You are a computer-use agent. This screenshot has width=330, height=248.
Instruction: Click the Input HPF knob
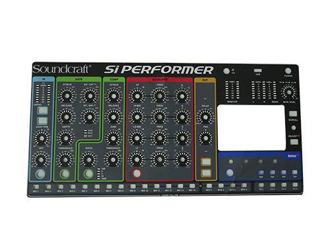(x=41, y=159)
